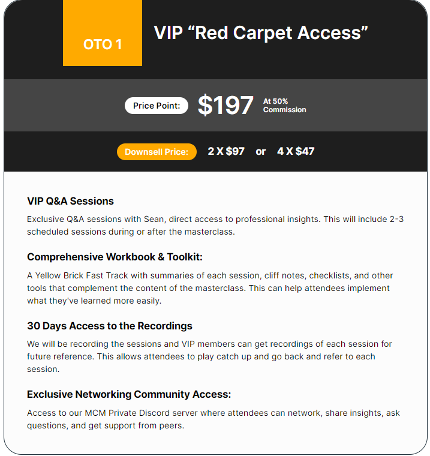430x456 pixels.
Task: Click the Exclusive Networking Community Access heading
Action: 129,395
